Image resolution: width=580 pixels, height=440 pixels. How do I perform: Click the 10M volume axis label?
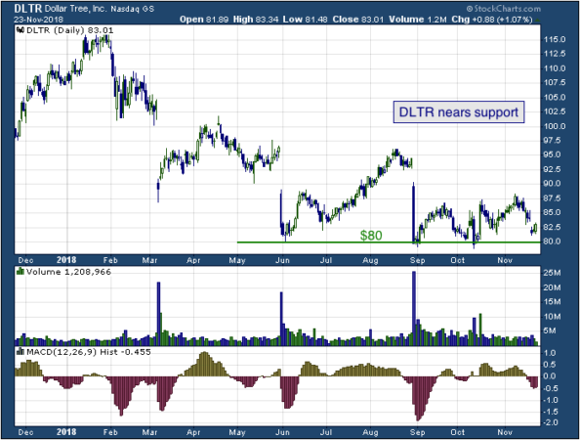coord(552,317)
